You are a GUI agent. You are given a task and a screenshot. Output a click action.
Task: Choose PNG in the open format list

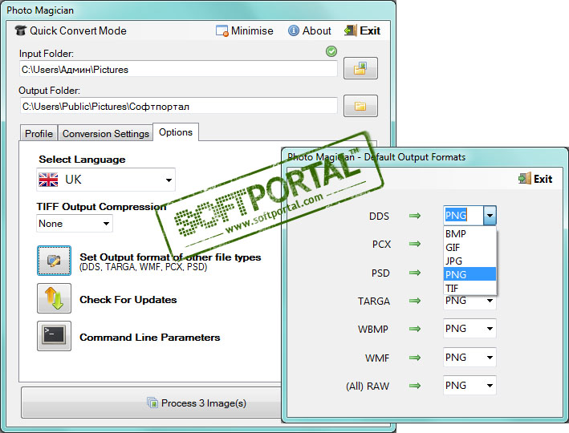coord(470,274)
